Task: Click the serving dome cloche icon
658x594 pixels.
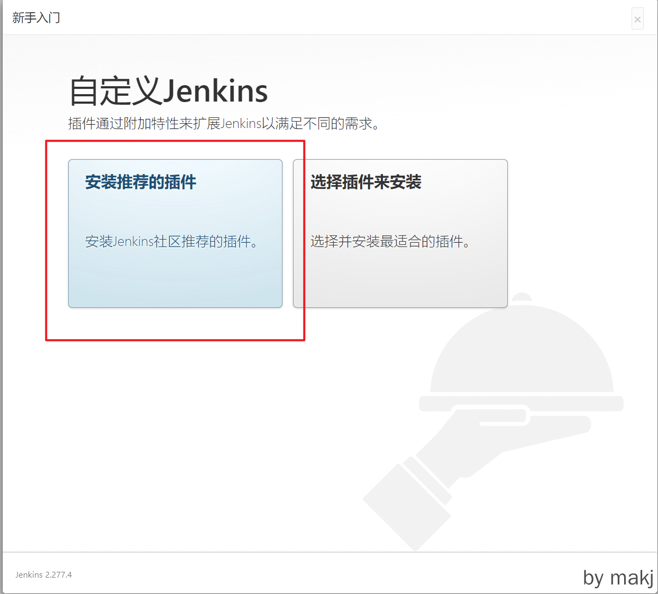Action: pyautogui.click(x=522, y=354)
